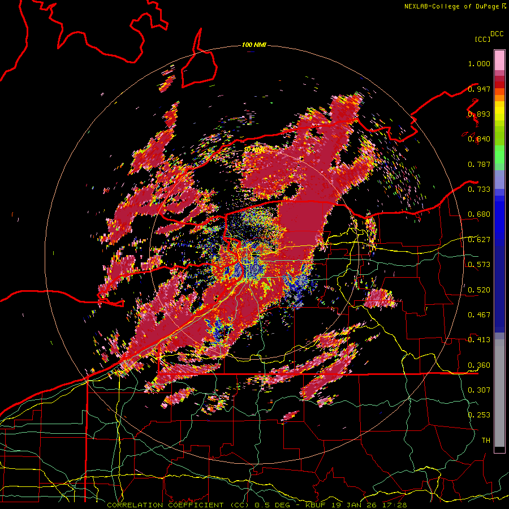Click the 0.467 legend value

[x=479, y=315]
